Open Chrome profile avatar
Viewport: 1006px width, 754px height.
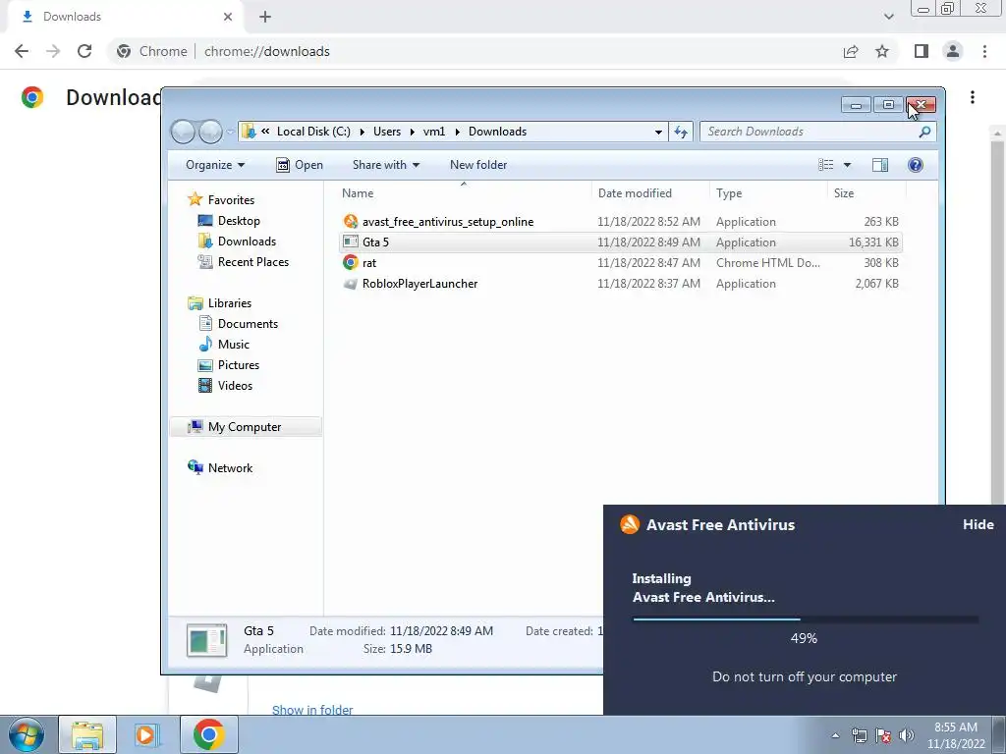point(953,51)
